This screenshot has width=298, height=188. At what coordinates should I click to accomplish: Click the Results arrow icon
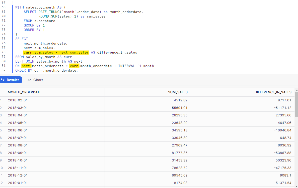coord(3,80)
